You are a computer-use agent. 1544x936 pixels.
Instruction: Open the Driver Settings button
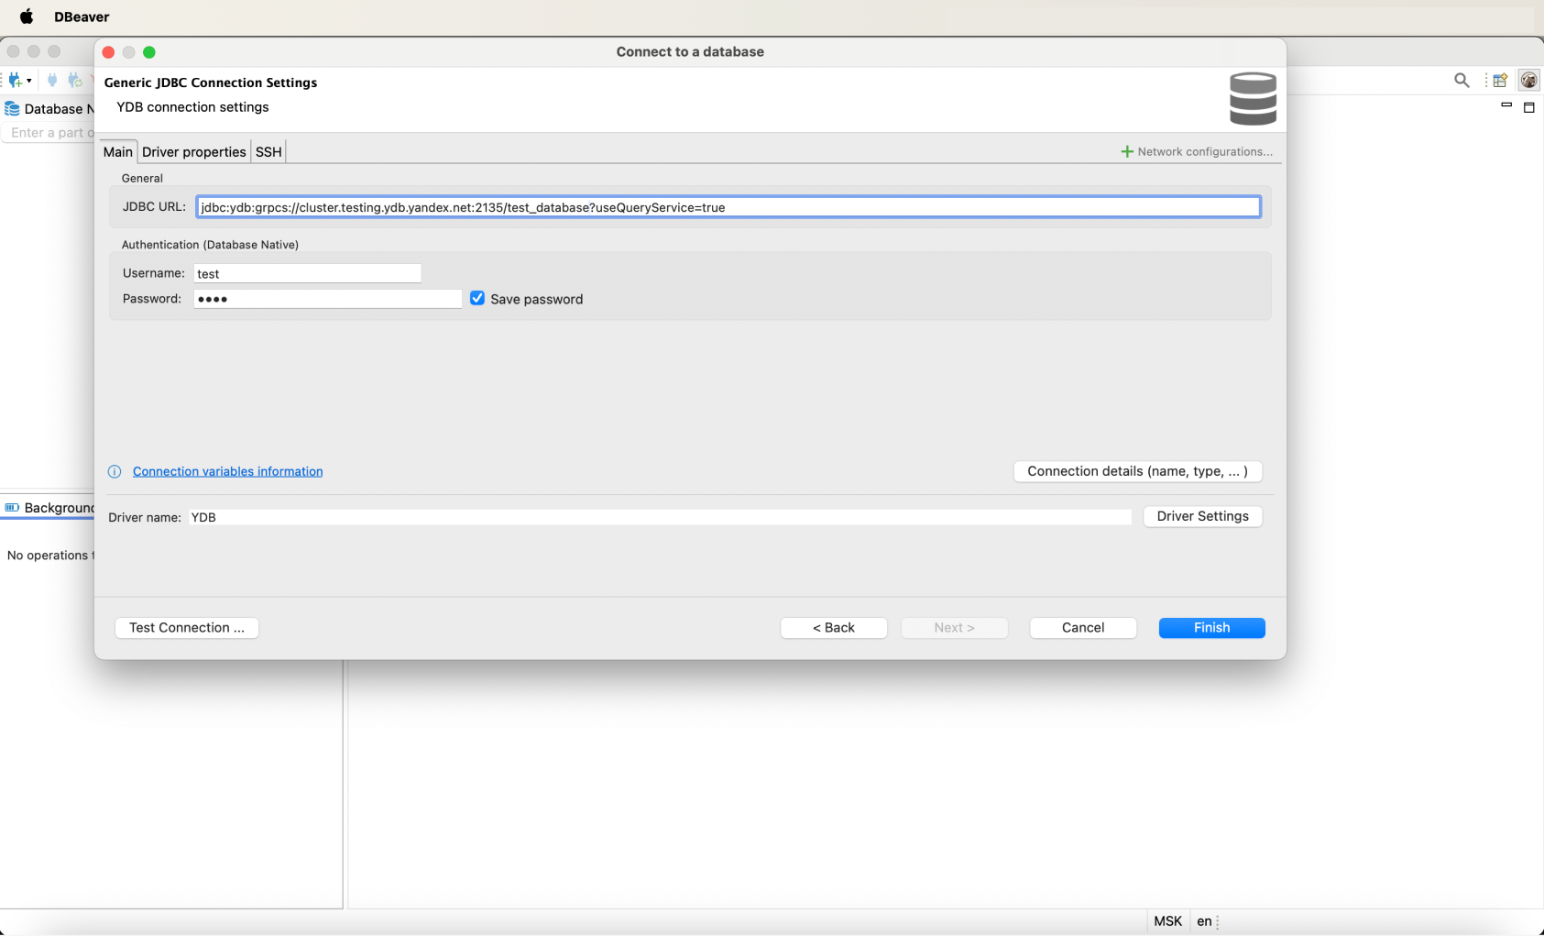1202,517
